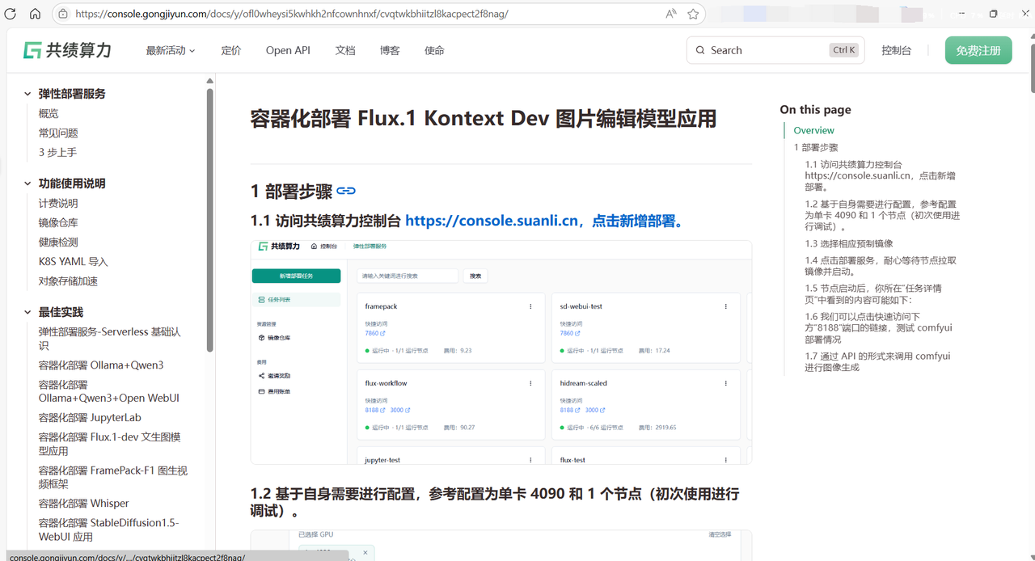Open the K8S YAML 导入 sidebar page
This screenshot has height=561, width=1035.
(x=73, y=261)
